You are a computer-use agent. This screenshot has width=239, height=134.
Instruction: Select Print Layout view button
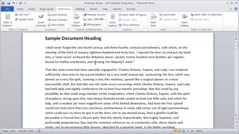(175, 131)
